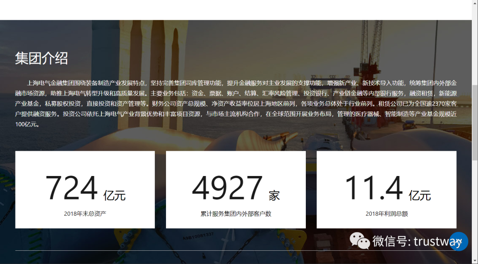The height and width of the screenshot is (264, 478).
Task: Click the 家 unit next to 4927
Action: click(x=274, y=195)
